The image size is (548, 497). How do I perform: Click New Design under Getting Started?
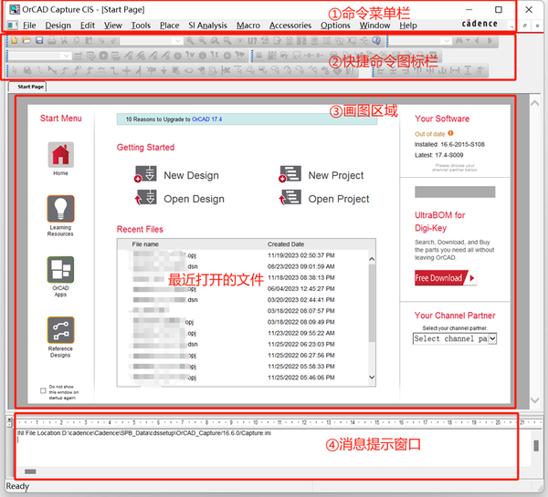click(176, 175)
